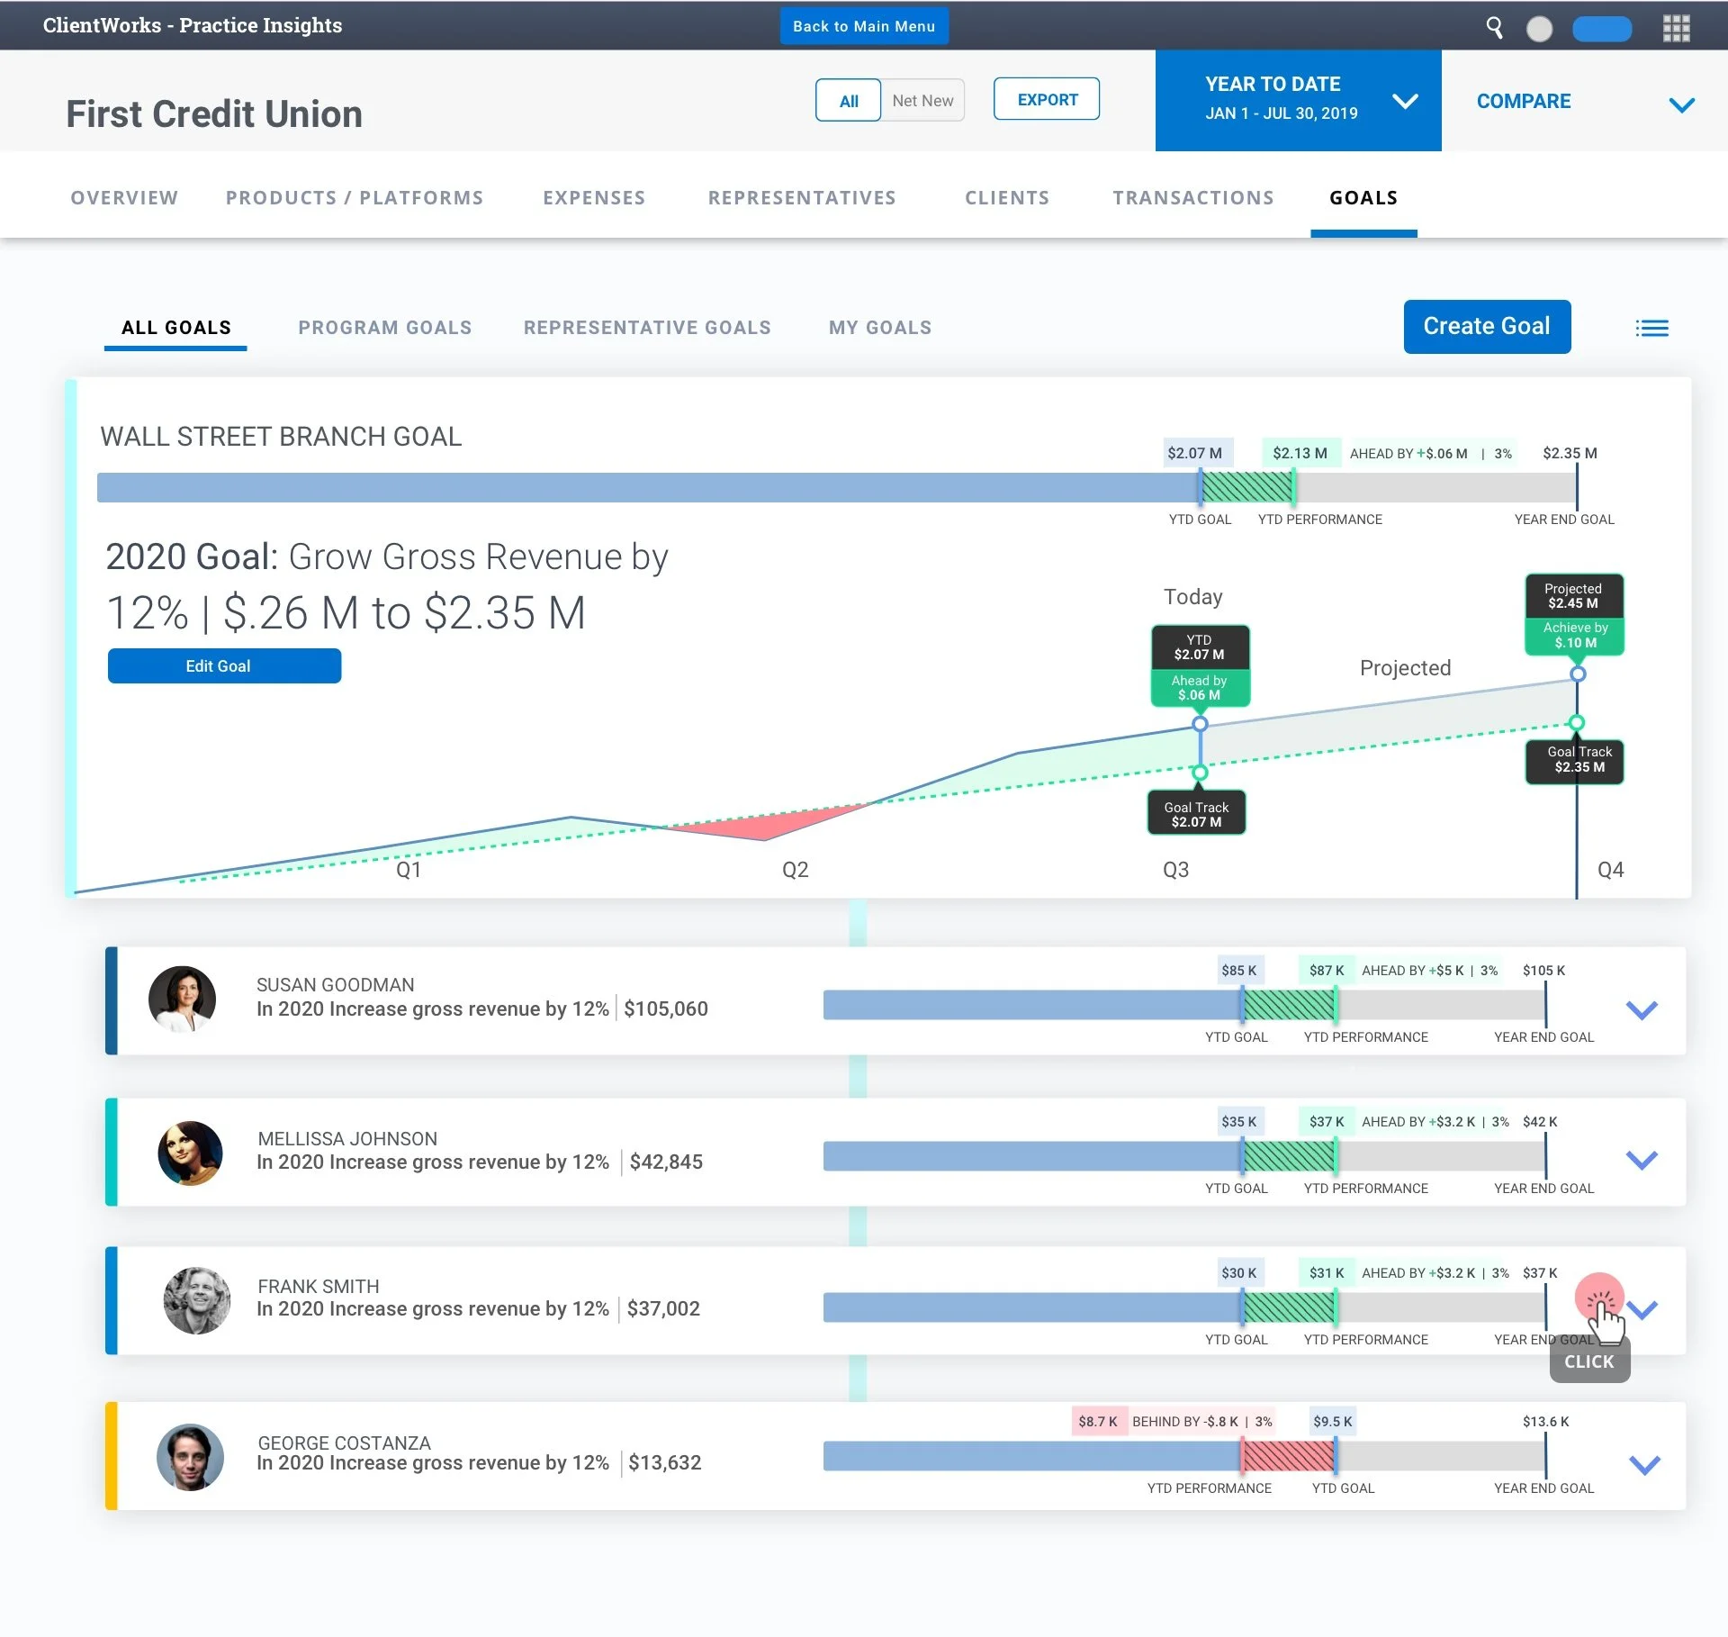Open the list view menu icon
This screenshot has width=1728, height=1637.
coord(1651,328)
